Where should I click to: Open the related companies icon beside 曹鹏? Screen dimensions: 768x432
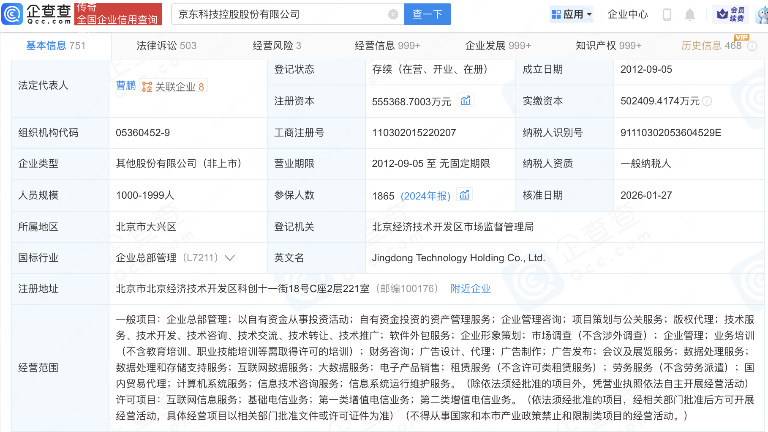tap(147, 87)
